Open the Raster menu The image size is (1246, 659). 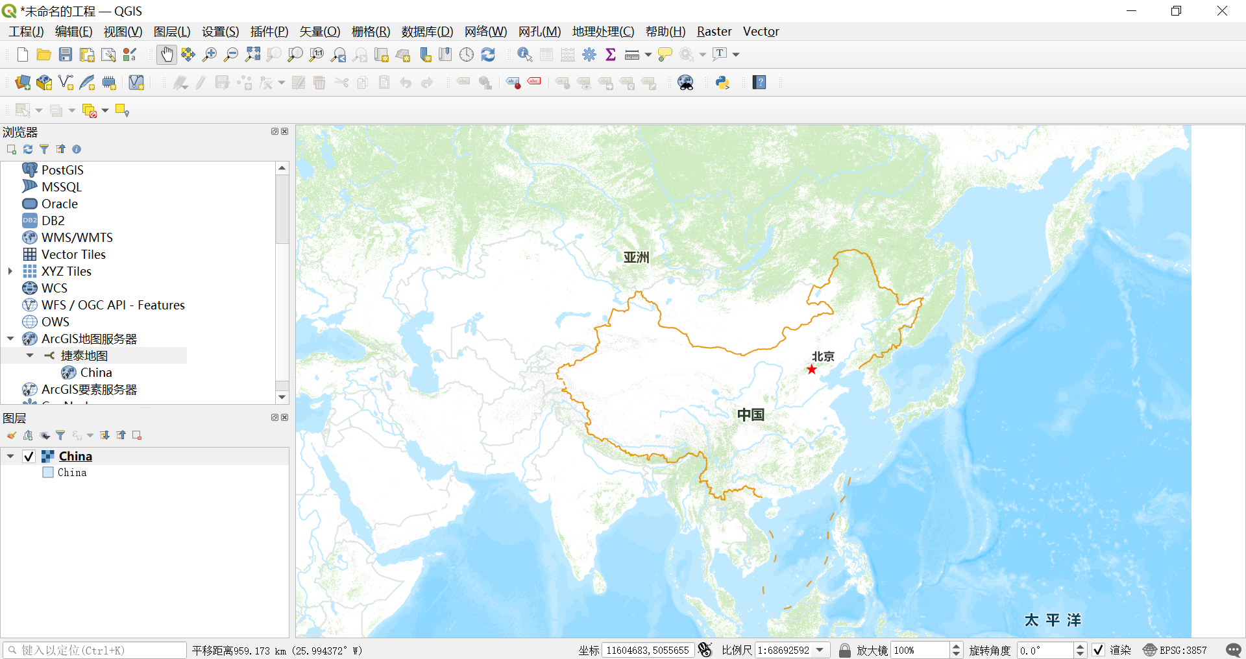coord(714,31)
